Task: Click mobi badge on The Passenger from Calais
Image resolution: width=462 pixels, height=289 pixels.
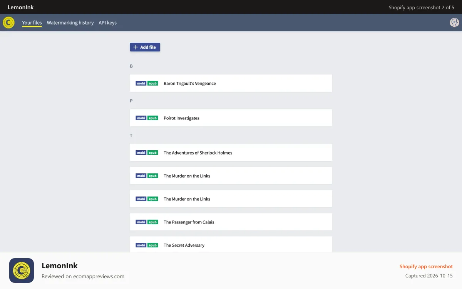Action: click(141, 222)
